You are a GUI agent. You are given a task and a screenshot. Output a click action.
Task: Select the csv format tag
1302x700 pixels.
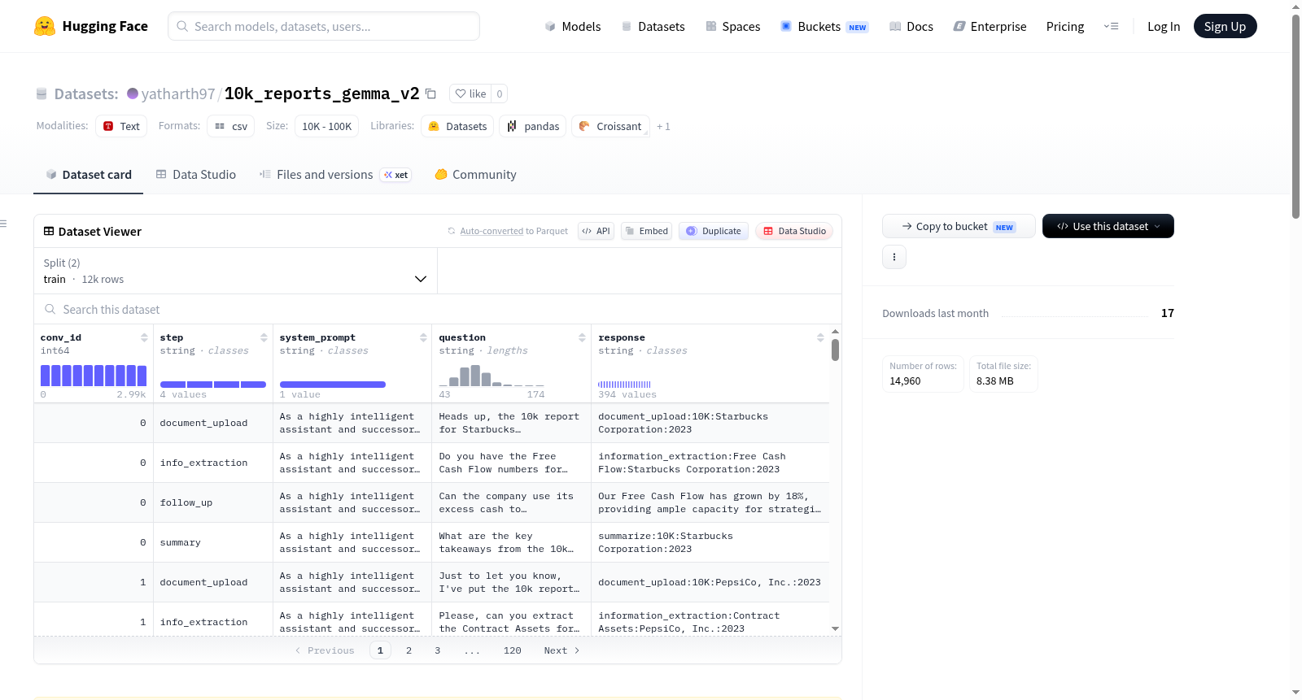(x=231, y=126)
